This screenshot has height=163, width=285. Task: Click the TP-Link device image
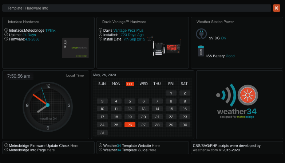75,48
